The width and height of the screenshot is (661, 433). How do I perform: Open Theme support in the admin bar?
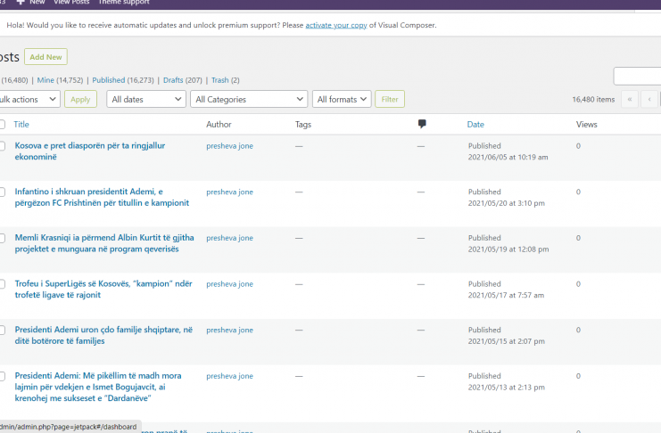pos(125,3)
